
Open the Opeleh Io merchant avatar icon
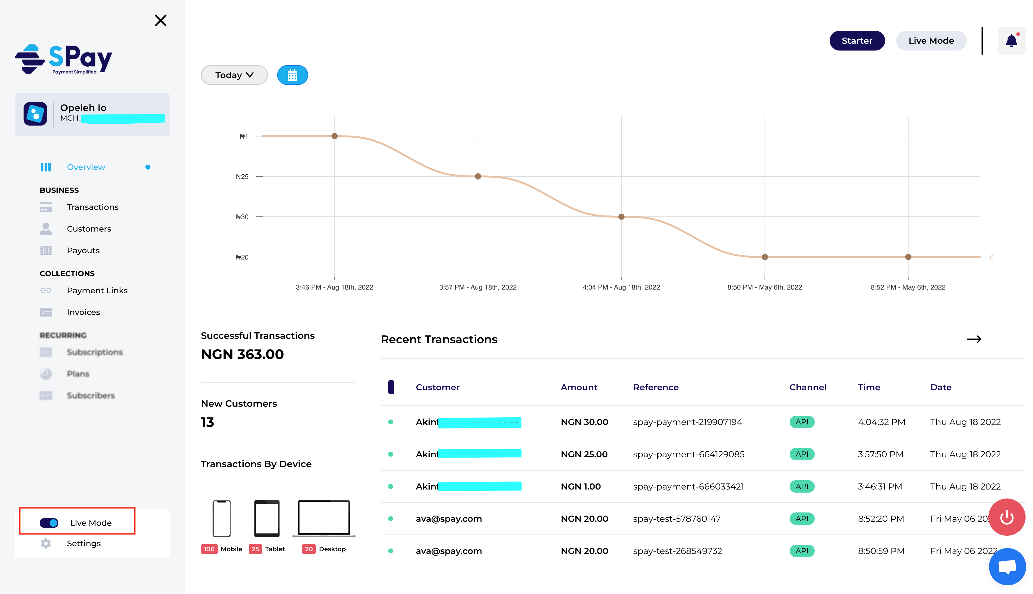pos(35,114)
